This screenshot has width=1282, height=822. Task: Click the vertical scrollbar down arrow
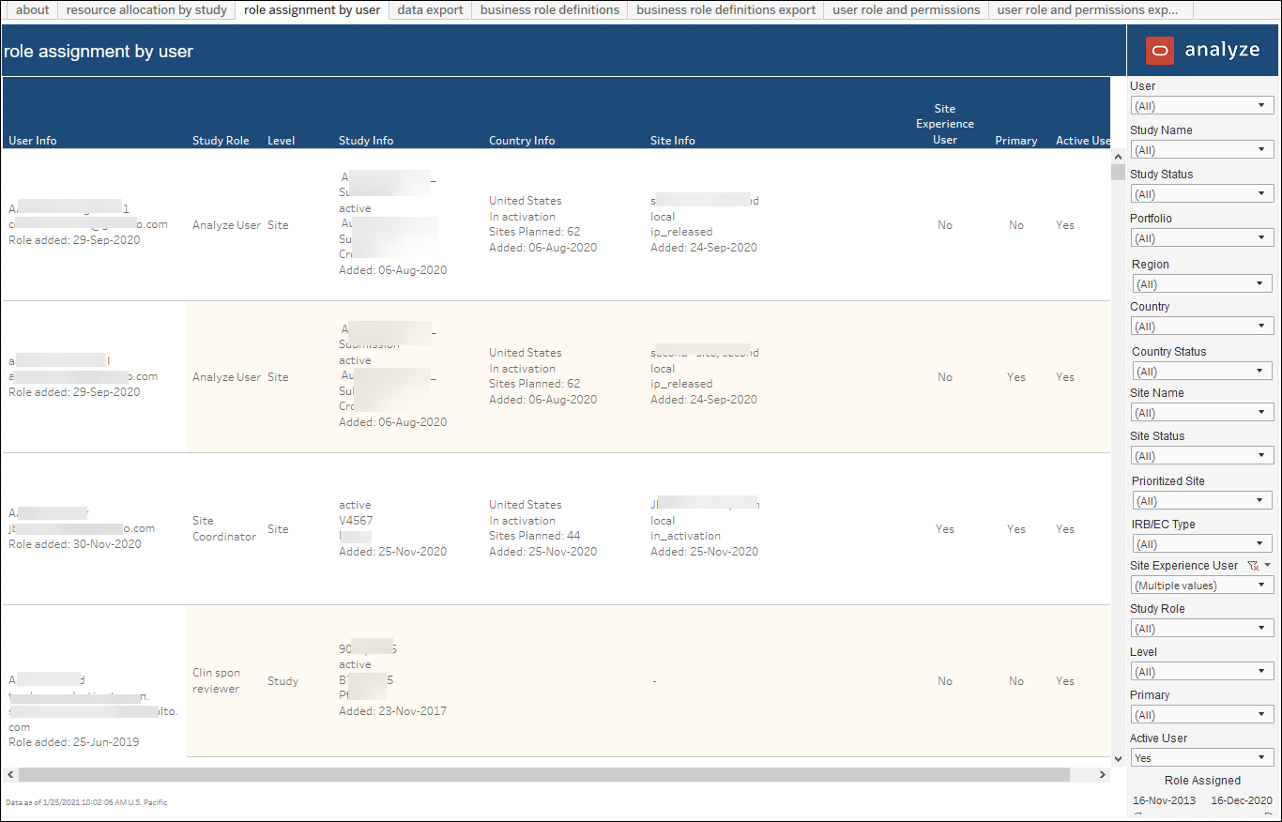[x=1118, y=758]
